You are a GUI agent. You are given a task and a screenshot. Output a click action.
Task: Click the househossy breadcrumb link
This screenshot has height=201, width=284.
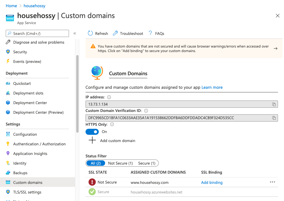pos(34,6)
